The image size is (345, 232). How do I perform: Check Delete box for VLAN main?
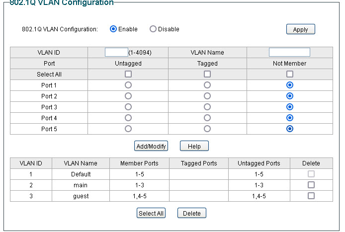pos(311,185)
